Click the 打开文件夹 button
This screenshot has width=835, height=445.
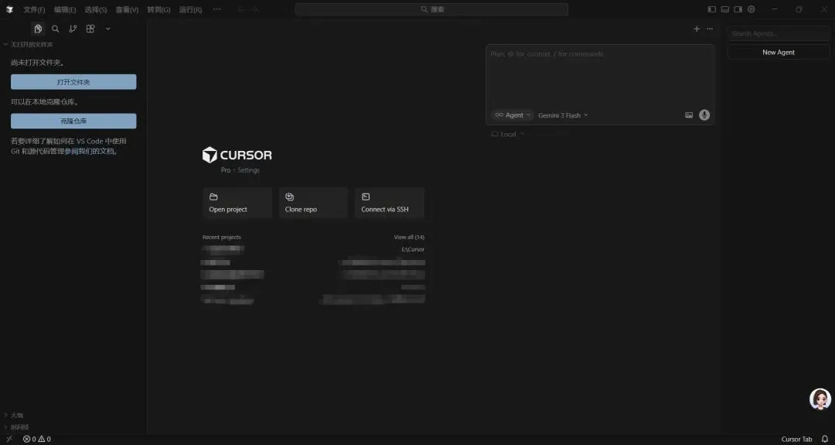[73, 82]
